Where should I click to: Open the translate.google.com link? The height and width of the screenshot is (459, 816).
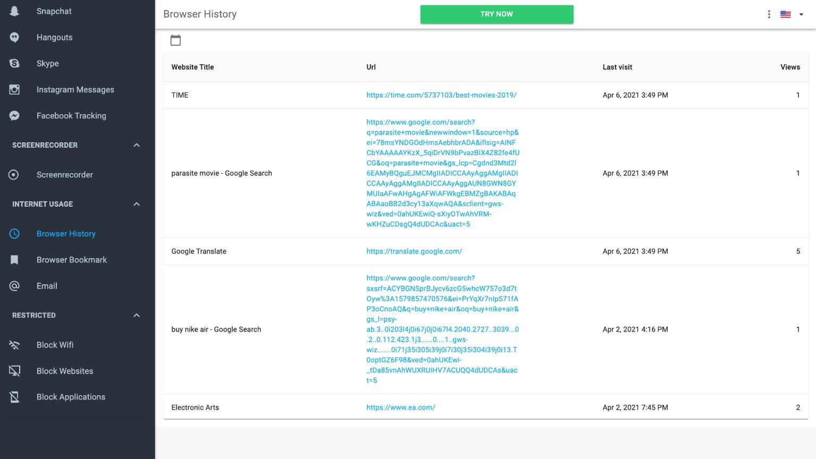tap(414, 251)
